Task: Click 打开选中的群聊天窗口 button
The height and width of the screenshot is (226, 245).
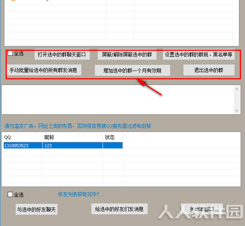Action: (62, 55)
